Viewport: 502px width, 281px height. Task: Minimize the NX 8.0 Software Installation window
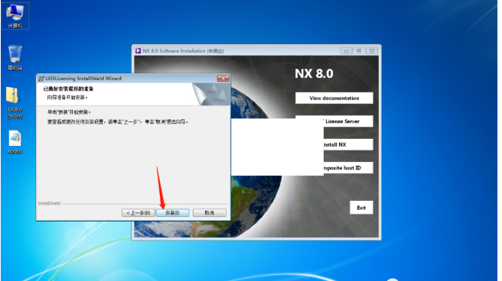pos(346,50)
